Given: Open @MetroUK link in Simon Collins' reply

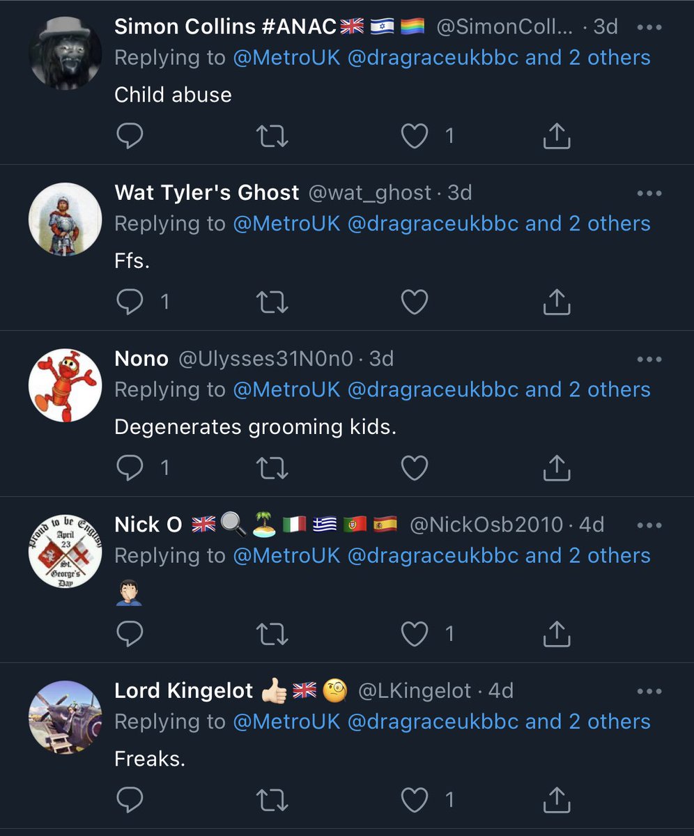Looking at the screenshot, I should (286, 57).
